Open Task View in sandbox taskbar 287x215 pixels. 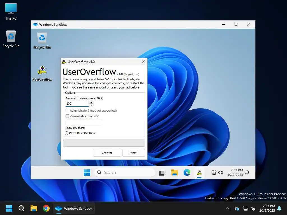point(161,172)
